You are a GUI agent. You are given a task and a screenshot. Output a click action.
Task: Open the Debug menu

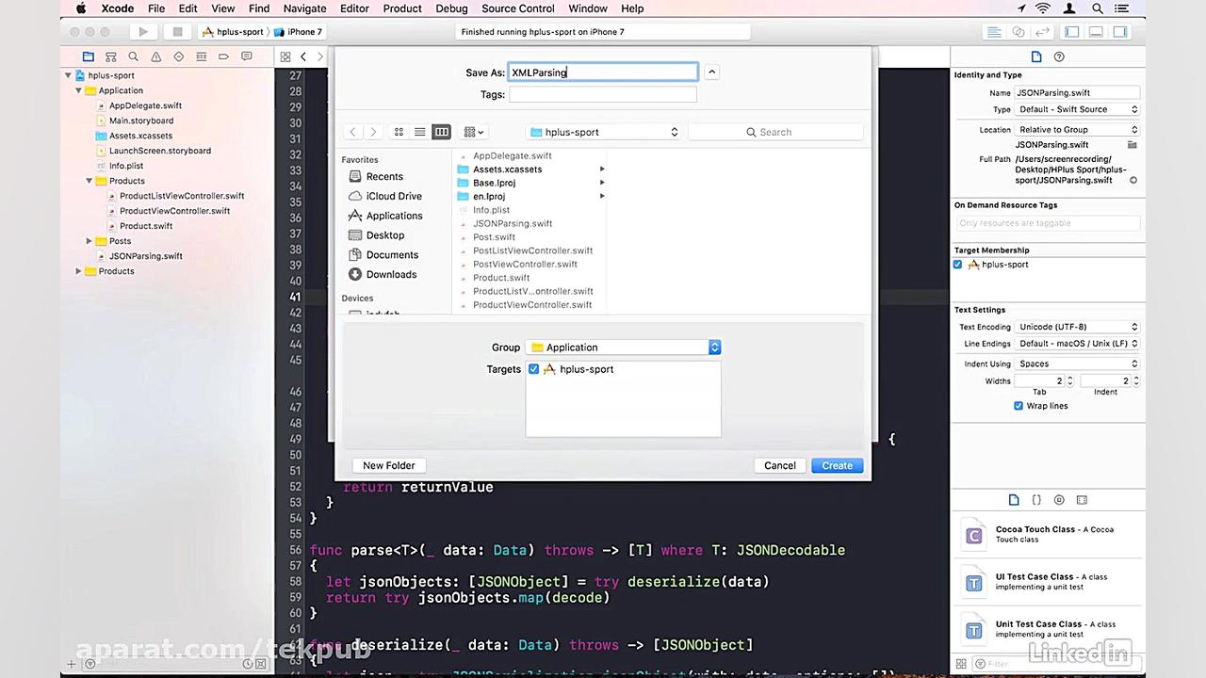click(451, 8)
